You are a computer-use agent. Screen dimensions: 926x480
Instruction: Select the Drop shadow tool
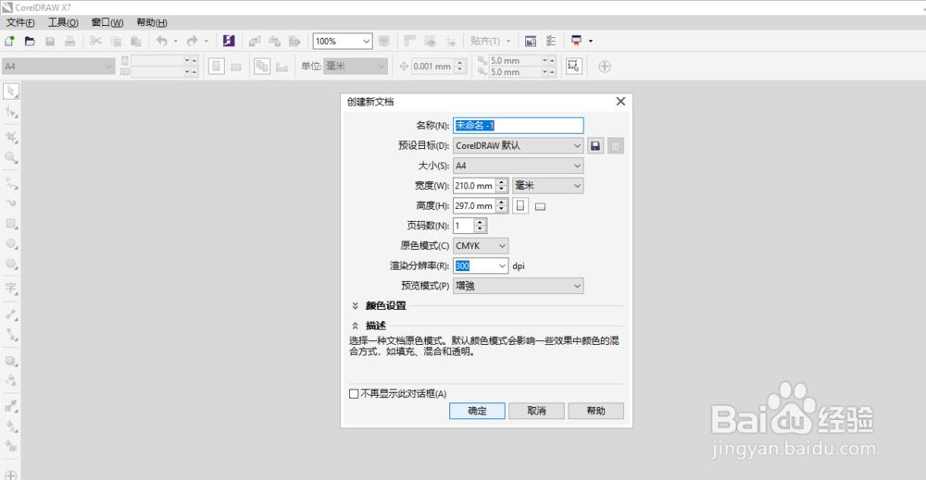point(11,361)
